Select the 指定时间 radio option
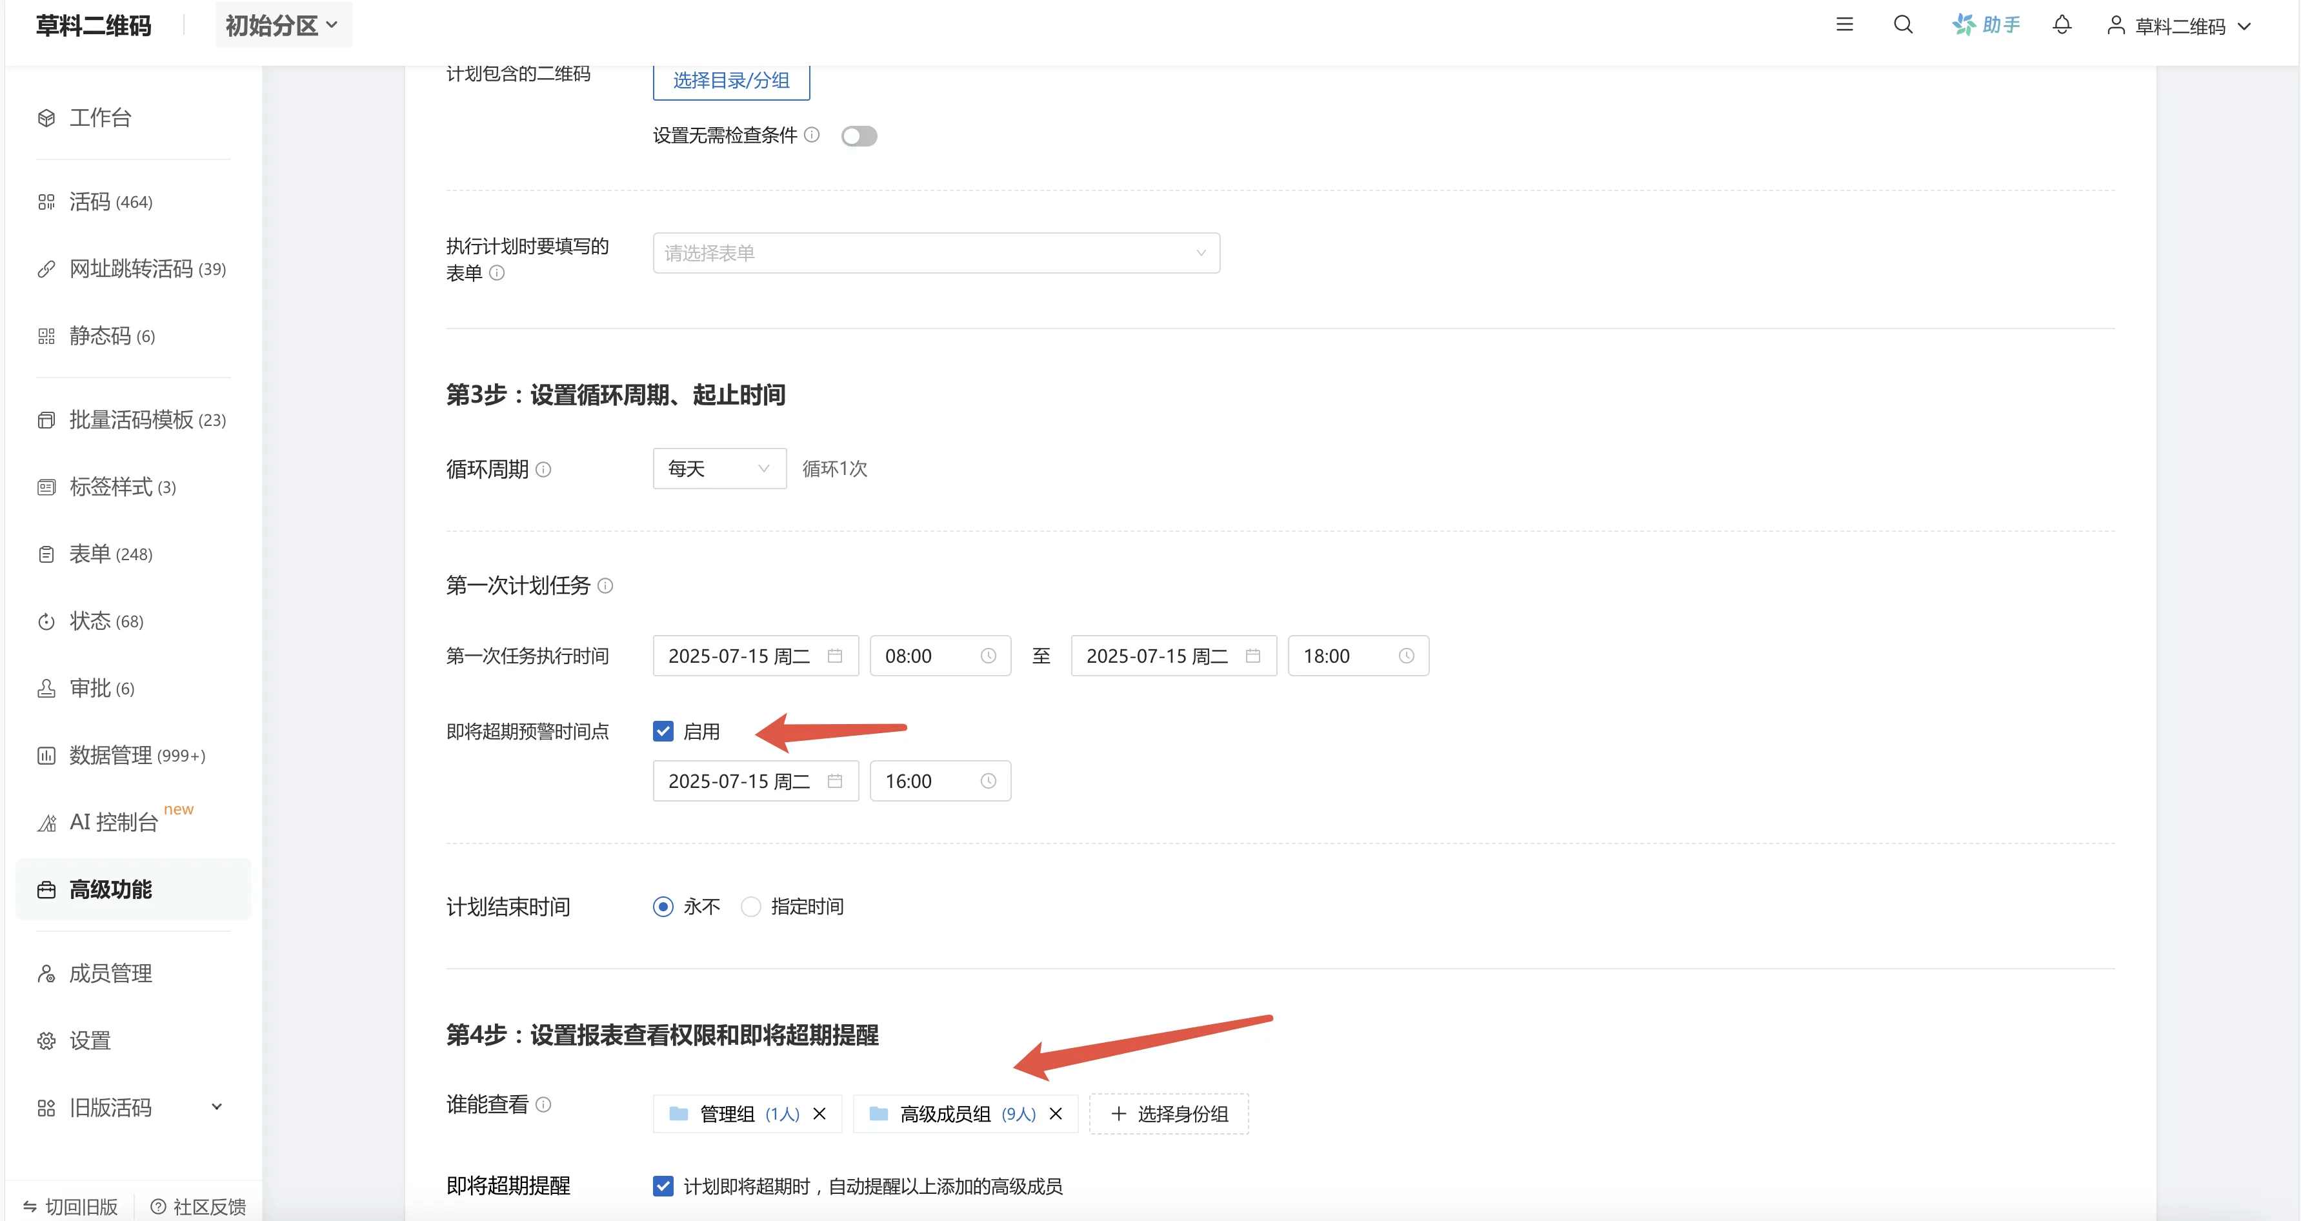 click(751, 907)
